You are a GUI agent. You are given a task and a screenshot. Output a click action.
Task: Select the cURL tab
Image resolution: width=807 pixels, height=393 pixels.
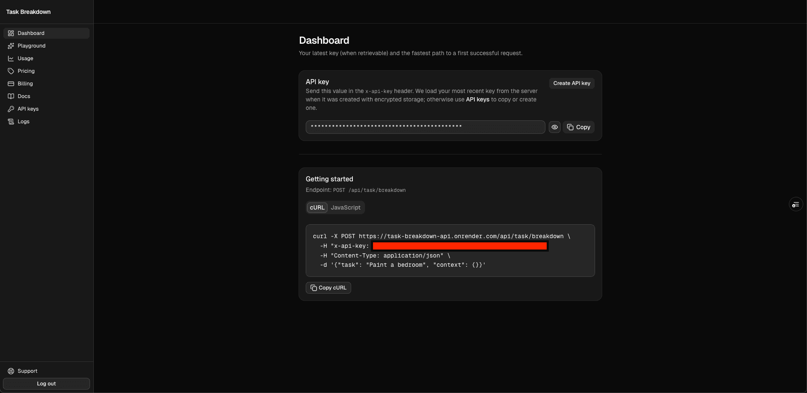tap(317, 207)
